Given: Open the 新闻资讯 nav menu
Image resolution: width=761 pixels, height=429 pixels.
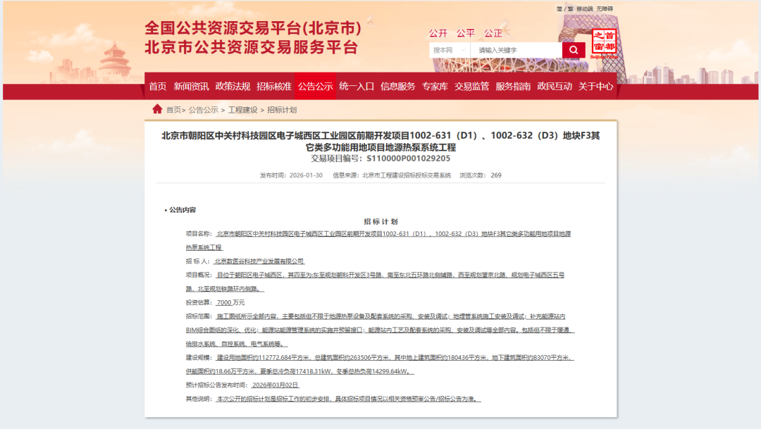Looking at the screenshot, I should pos(191,87).
